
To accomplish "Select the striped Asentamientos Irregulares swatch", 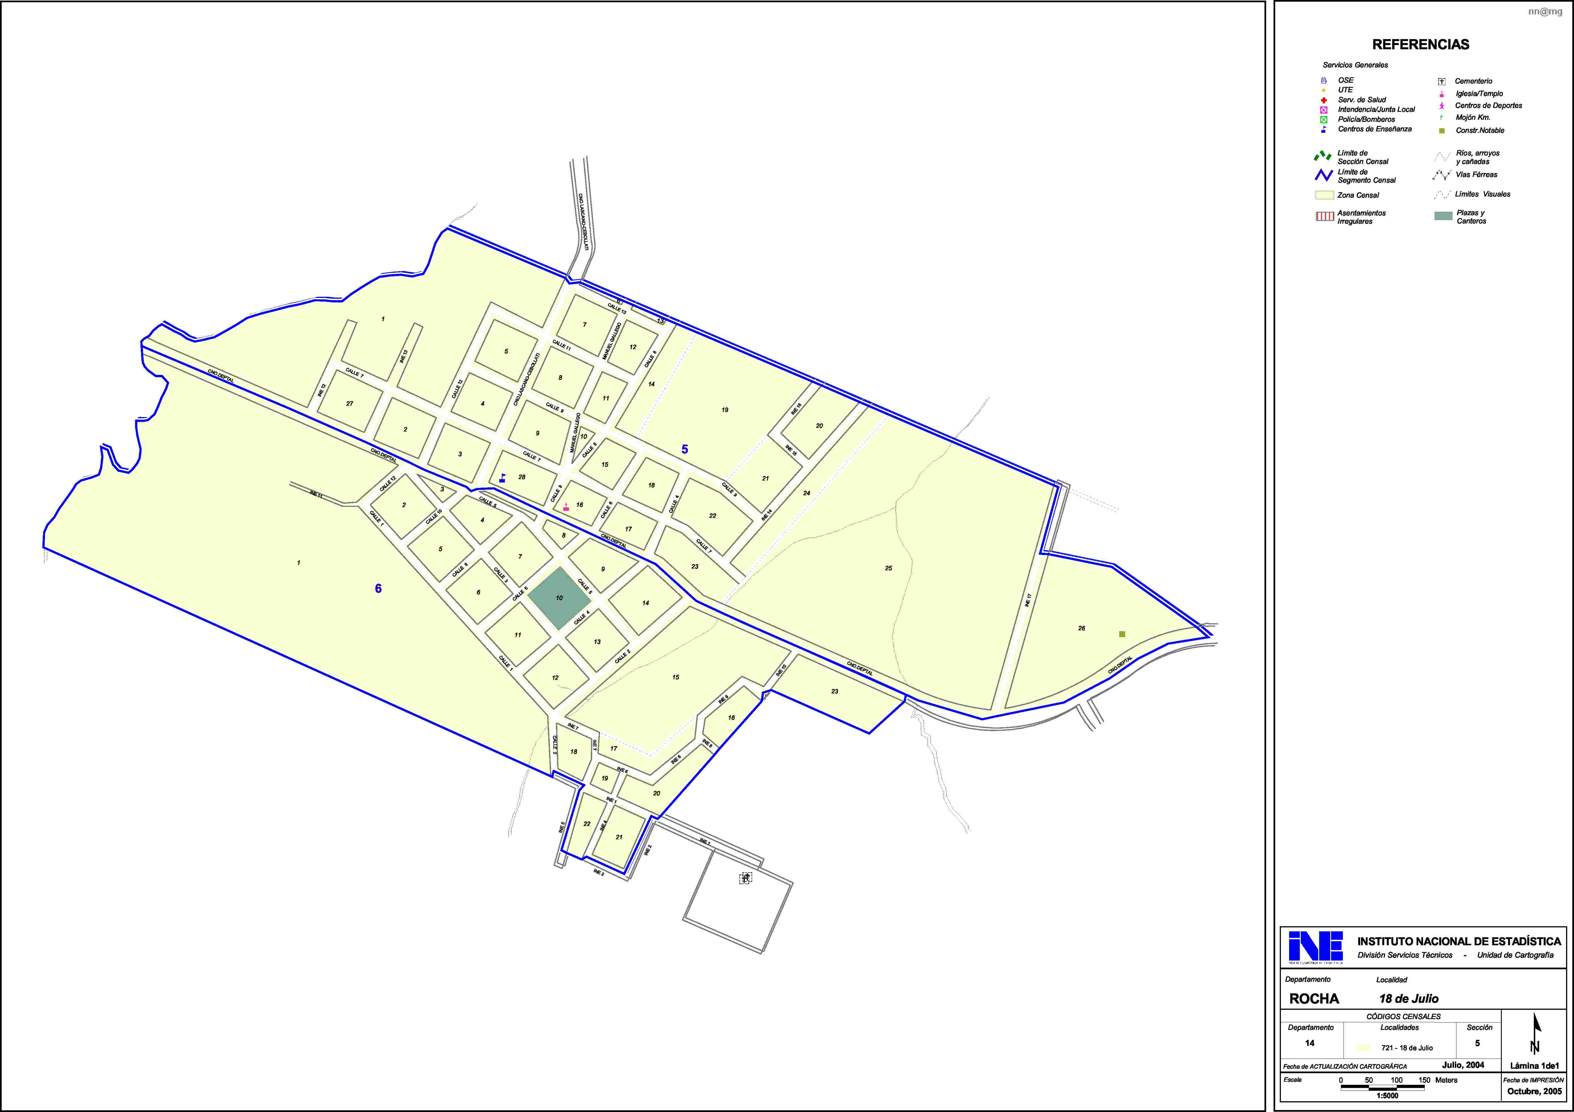I will click(x=1325, y=217).
